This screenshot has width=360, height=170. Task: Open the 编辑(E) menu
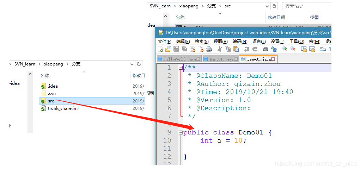[183, 42]
